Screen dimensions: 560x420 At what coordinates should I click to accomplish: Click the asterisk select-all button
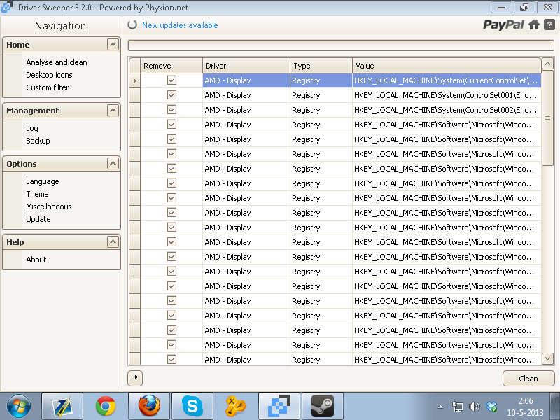point(135,378)
